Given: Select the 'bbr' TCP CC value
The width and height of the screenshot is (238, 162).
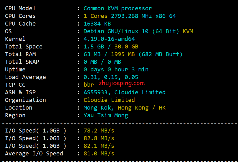Looking at the screenshot, I should [x=89, y=85].
